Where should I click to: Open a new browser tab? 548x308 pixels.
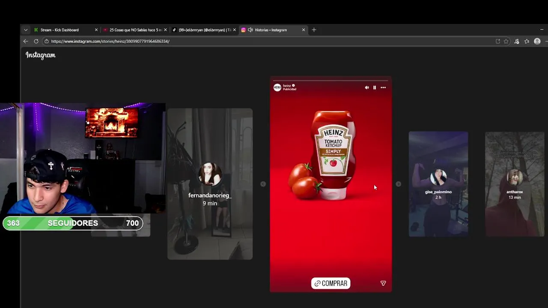coord(314,30)
